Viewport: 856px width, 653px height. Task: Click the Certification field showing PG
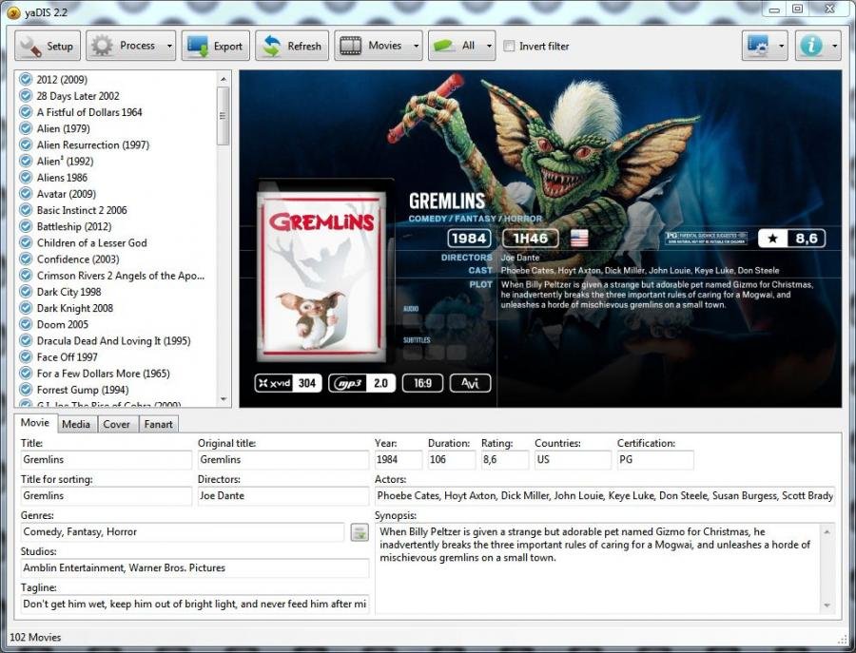pos(655,460)
